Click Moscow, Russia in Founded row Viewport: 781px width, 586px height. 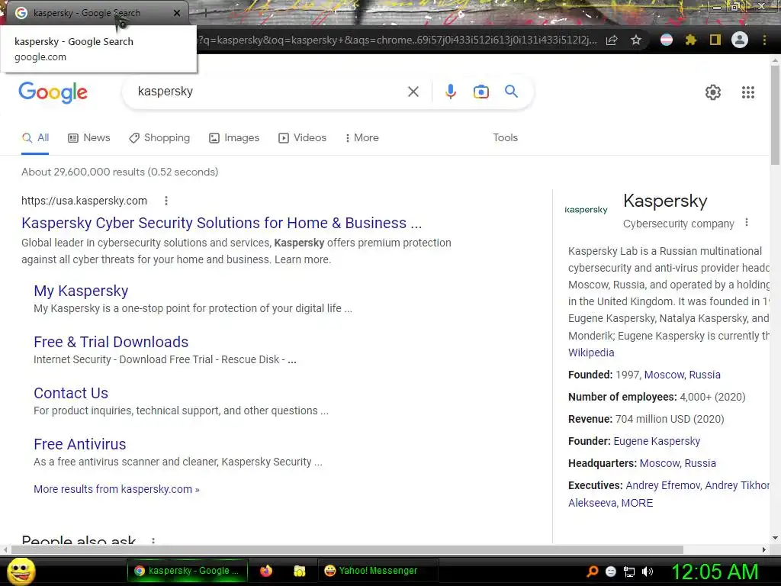(683, 375)
